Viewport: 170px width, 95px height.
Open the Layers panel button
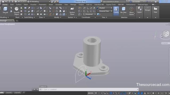click(x=139, y=10)
